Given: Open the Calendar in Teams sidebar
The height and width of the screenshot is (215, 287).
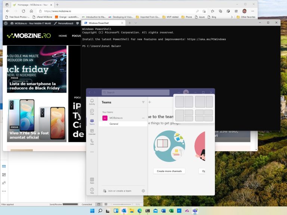Looking at the screenshot, I should pyautogui.click(x=92, y=132).
